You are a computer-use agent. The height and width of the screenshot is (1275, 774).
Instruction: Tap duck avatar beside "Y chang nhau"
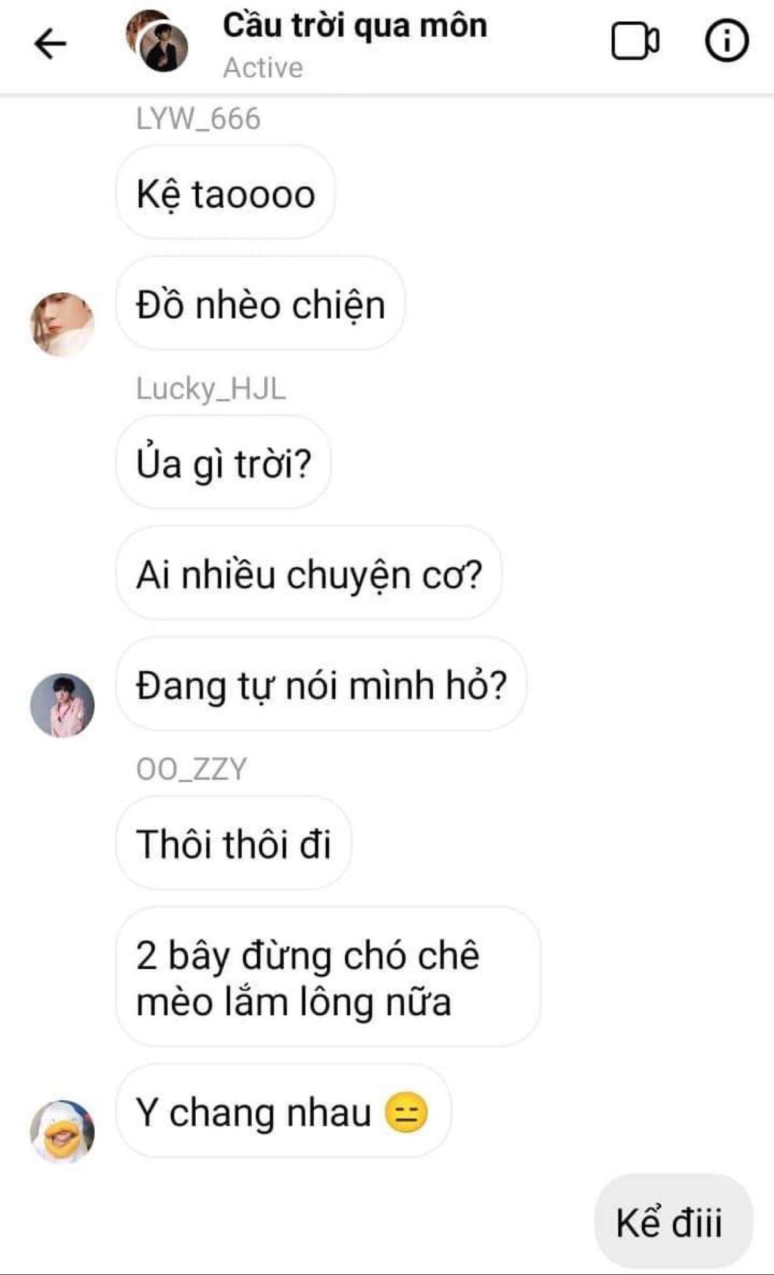tap(62, 1132)
